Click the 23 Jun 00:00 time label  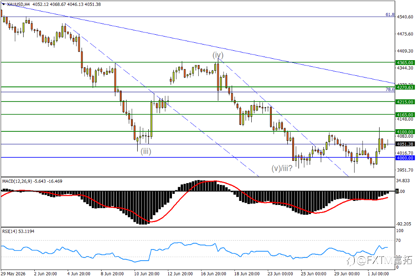click(x=280, y=274)
